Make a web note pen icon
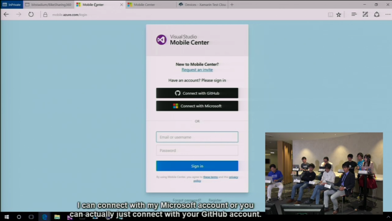This screenshot has width=392, height=221. (x=365, y=15)
